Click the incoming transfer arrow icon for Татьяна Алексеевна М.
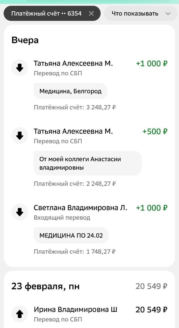Screen dimensions: 179x328 (19, 68)
